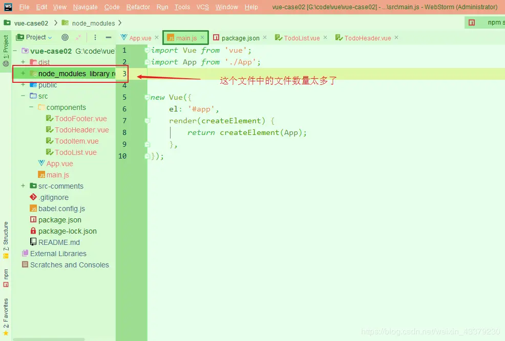Open the Help menu

coord(251,7)
